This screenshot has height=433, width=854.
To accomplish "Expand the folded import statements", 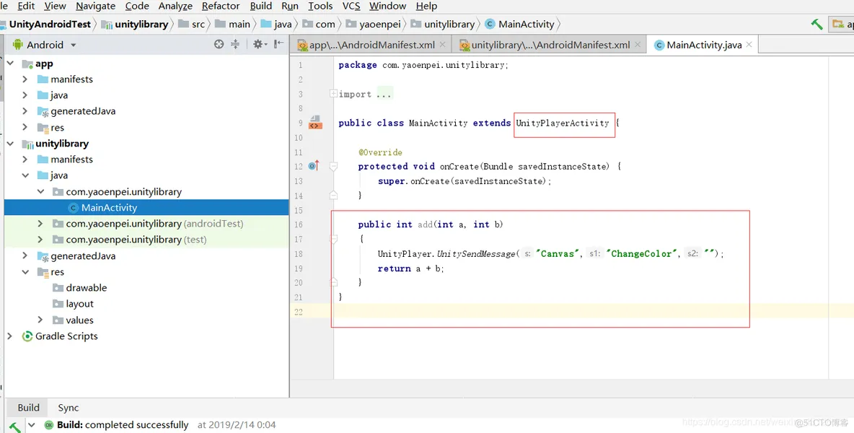I will point(333,94).
